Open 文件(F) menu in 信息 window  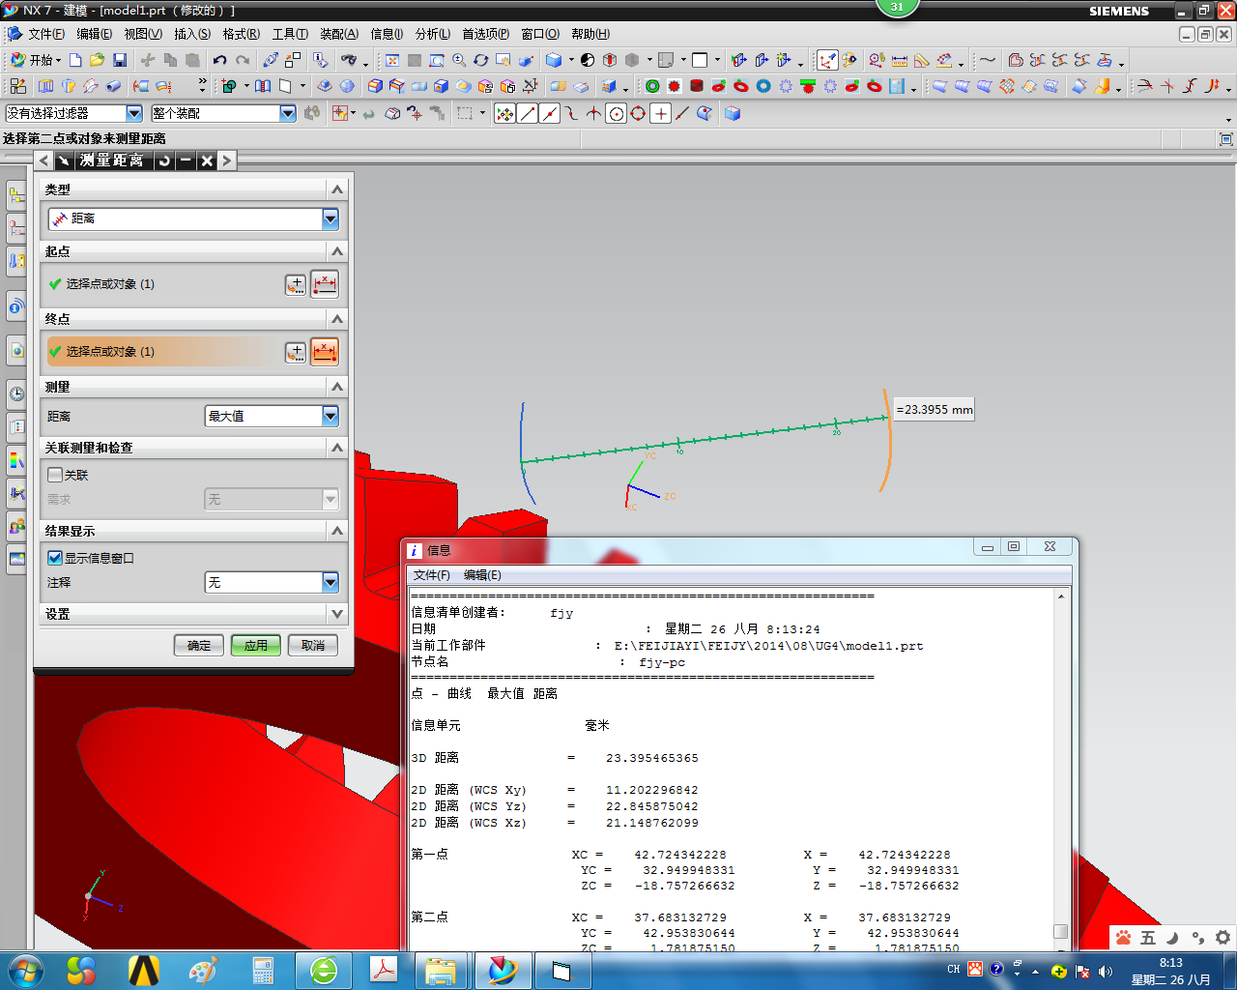(x=431, y=575)
